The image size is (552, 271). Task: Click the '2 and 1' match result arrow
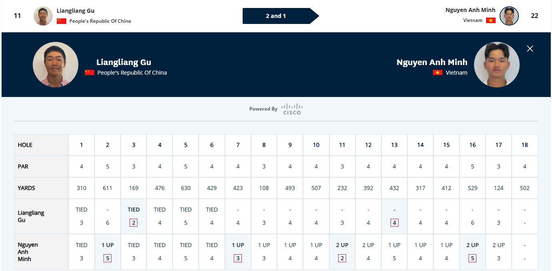281,16
